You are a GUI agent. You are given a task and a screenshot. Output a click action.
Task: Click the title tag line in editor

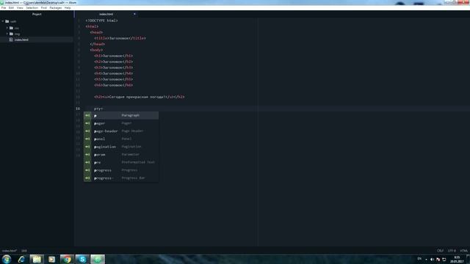tap(120, 38)
